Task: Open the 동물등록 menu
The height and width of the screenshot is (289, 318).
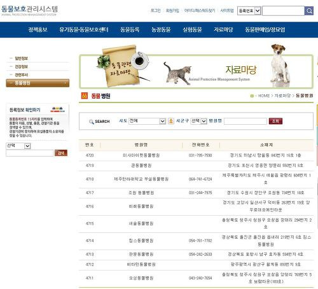Action: point(130,29)
